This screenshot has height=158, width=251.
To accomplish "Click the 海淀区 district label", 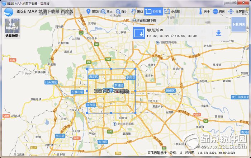I will click(x=94, y=77).
